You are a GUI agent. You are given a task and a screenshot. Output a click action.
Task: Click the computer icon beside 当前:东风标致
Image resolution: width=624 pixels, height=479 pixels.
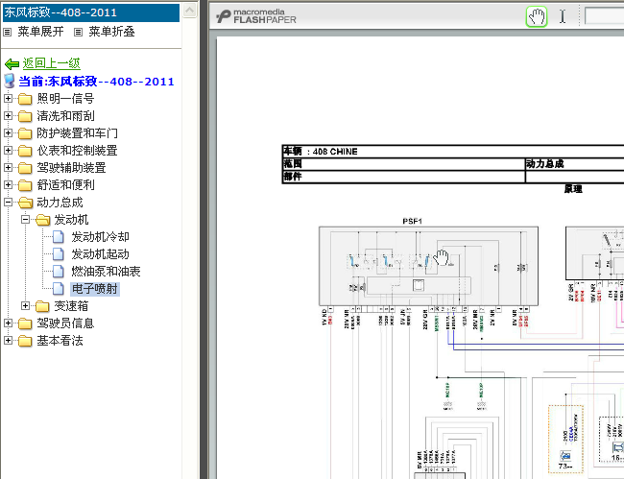[10, 81]
